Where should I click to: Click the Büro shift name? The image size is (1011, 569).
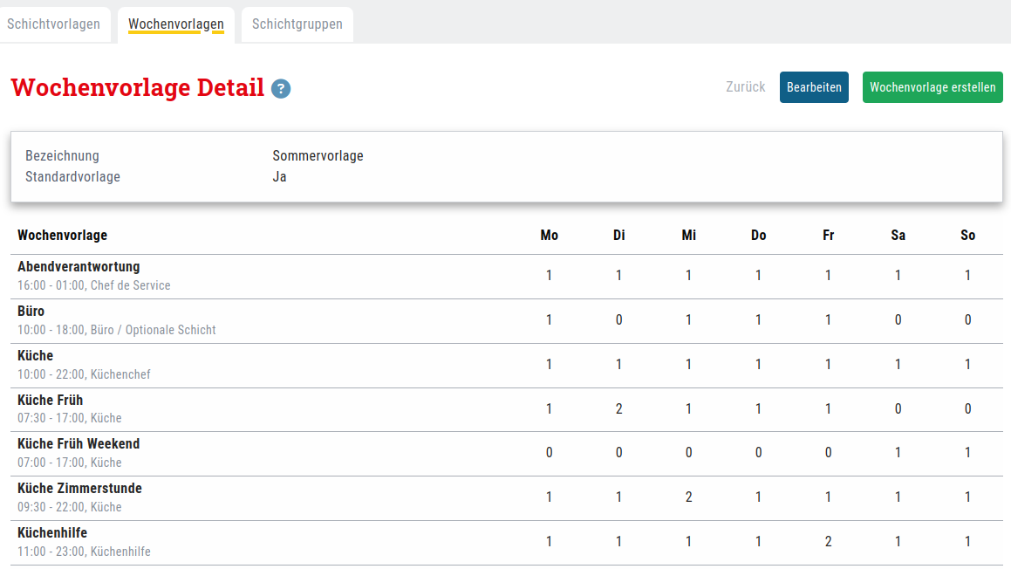31,312
